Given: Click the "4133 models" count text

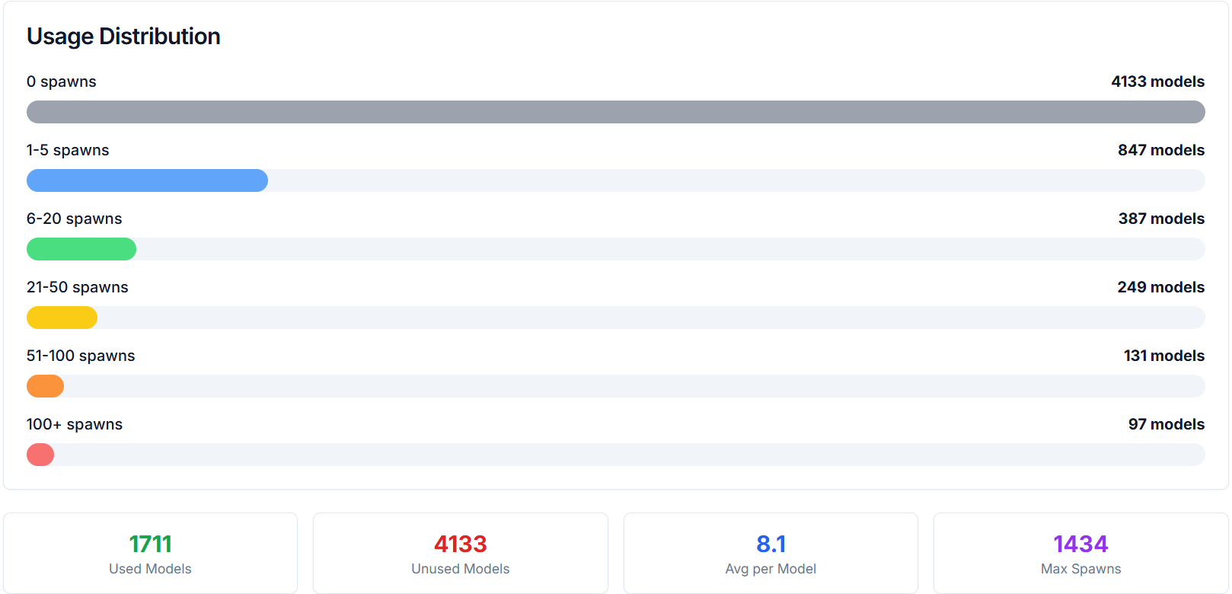Looking at the screenshot, I should coord(1157,81).
